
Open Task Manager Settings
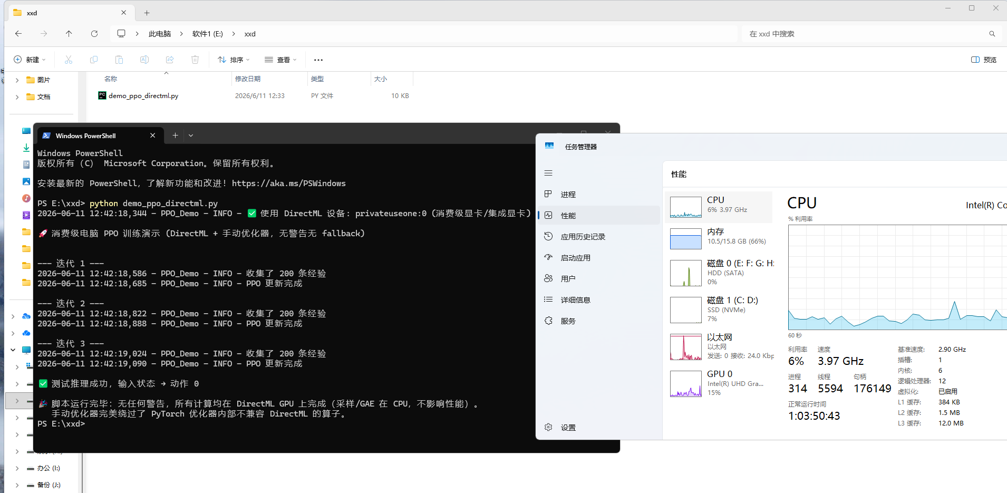click(599, 428)
